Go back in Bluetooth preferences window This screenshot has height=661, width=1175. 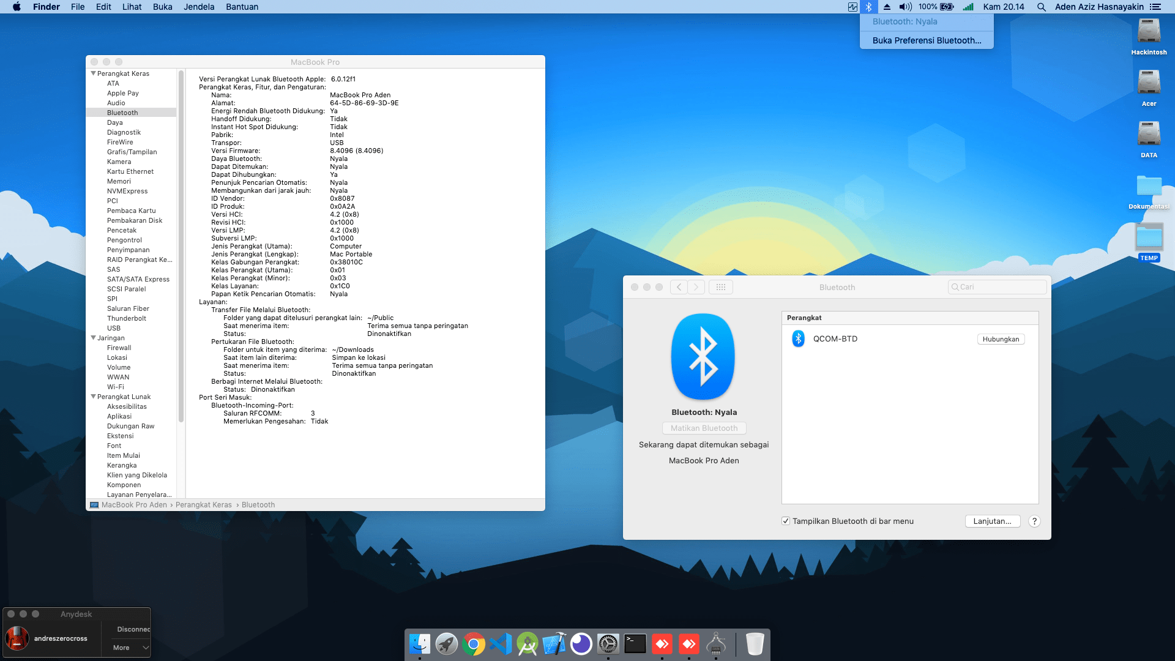[x=679, y=287]
